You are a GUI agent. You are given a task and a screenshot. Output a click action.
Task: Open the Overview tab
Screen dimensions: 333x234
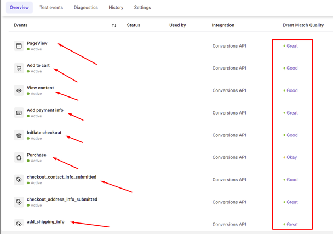[19, 8]
